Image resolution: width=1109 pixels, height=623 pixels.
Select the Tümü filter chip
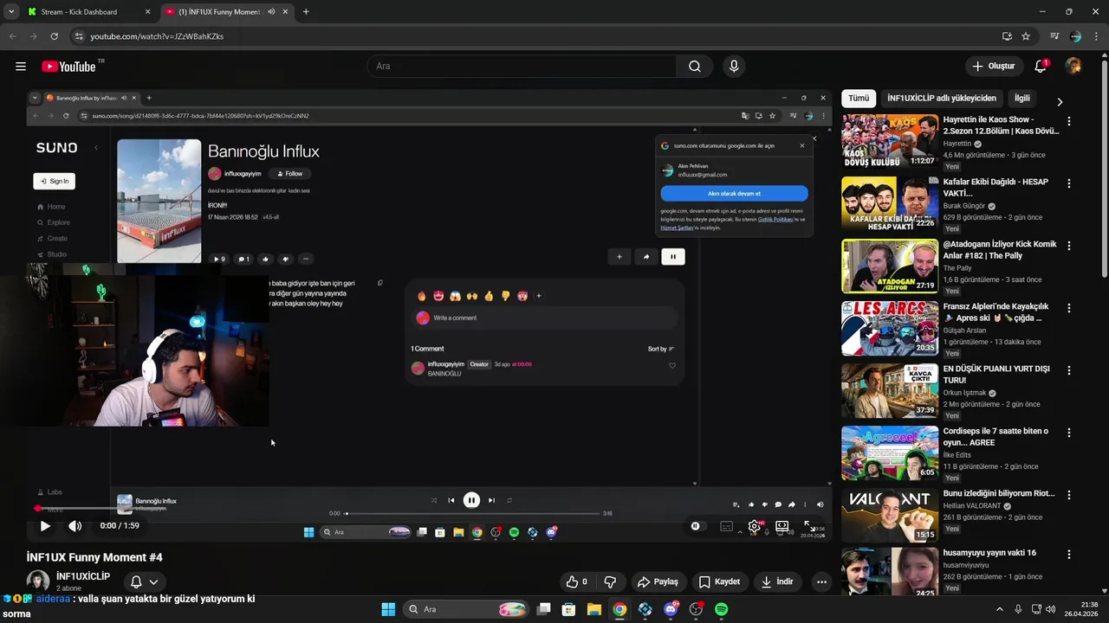pyautogui.click(x=859, y=99)
